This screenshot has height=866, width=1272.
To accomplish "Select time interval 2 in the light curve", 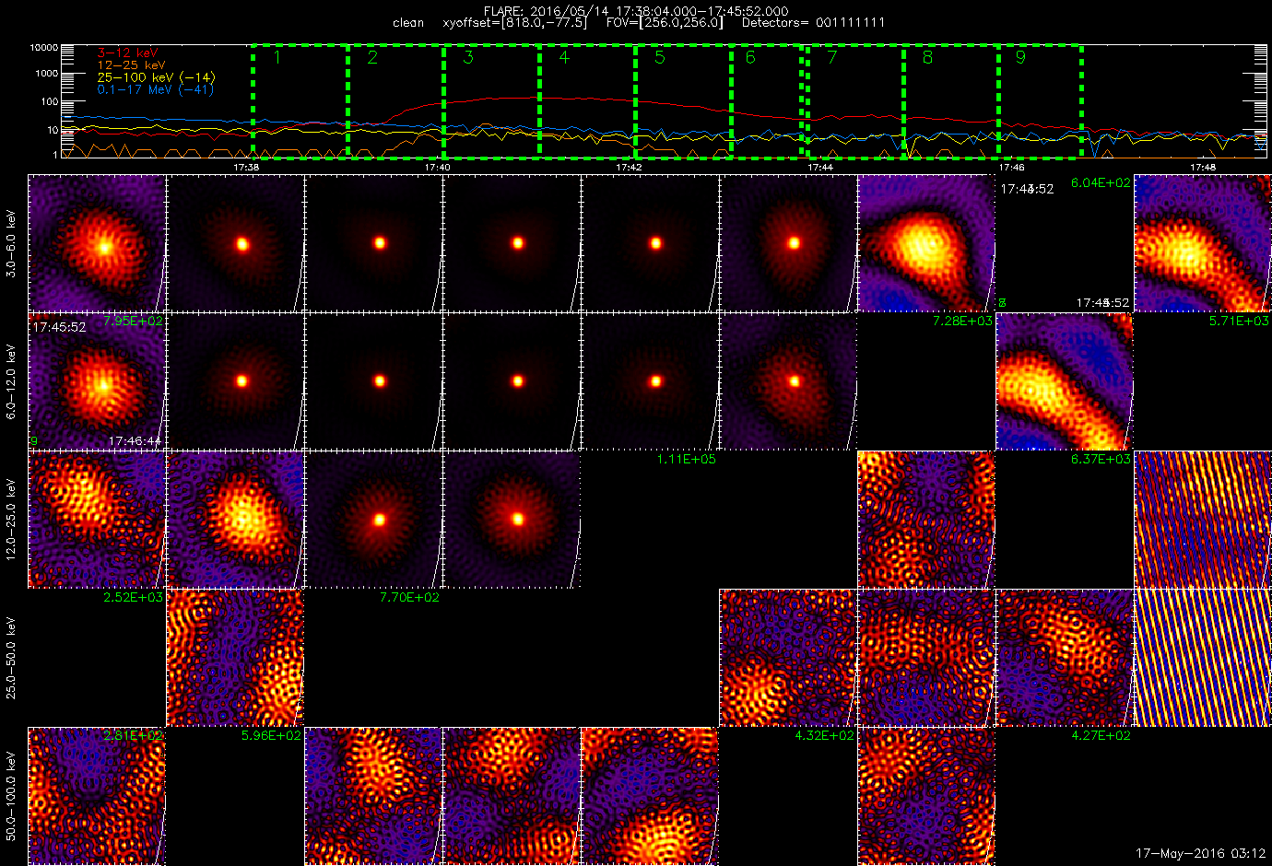I will [x=395, y=101].
